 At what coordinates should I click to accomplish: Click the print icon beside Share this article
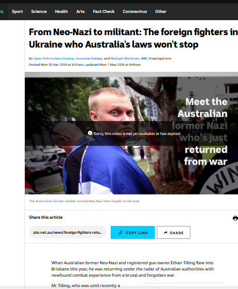[x=235, y=218]
